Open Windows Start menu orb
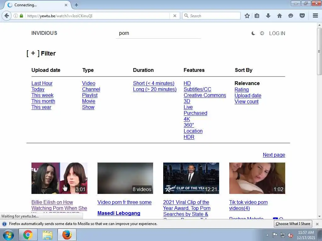322x241 pixels. 8,235
